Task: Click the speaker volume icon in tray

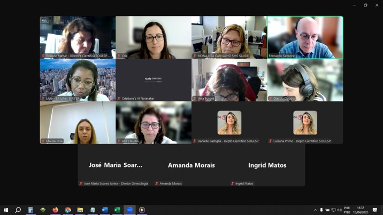Action: (x=339, y=210)
